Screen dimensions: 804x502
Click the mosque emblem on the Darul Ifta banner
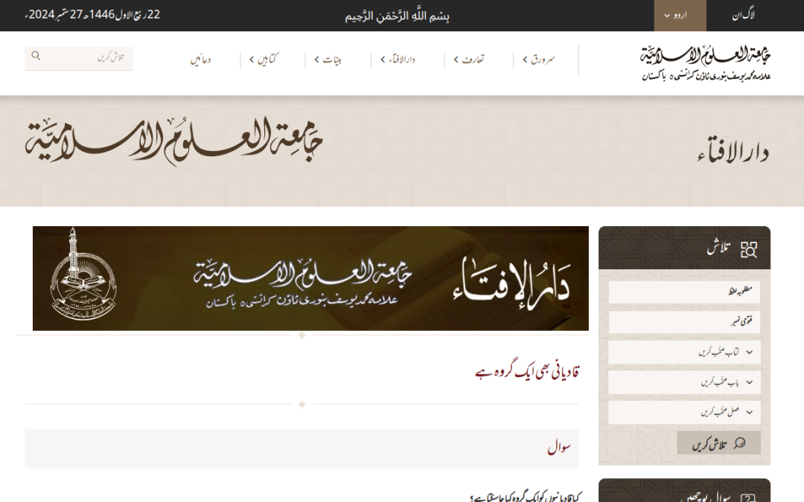tap(83, 274)
